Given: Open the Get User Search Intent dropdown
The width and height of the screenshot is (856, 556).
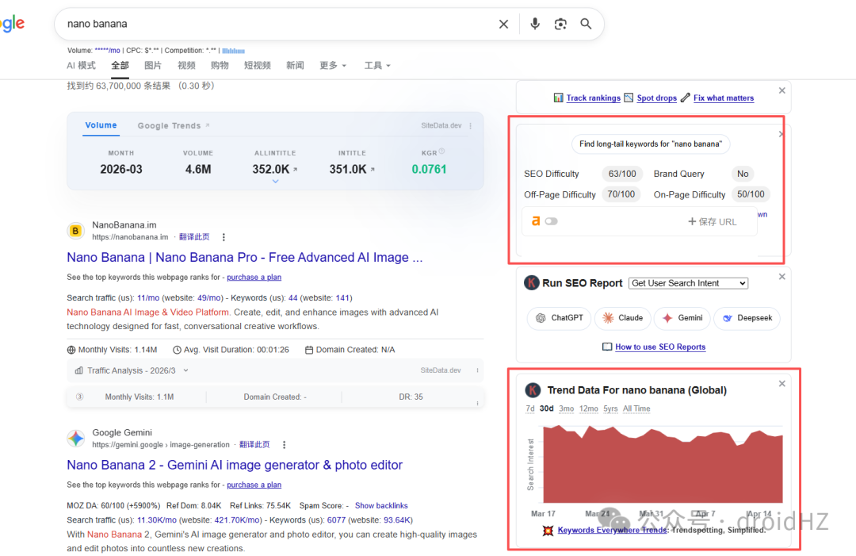Looking at the screenshot, I should tap(688, 283).
